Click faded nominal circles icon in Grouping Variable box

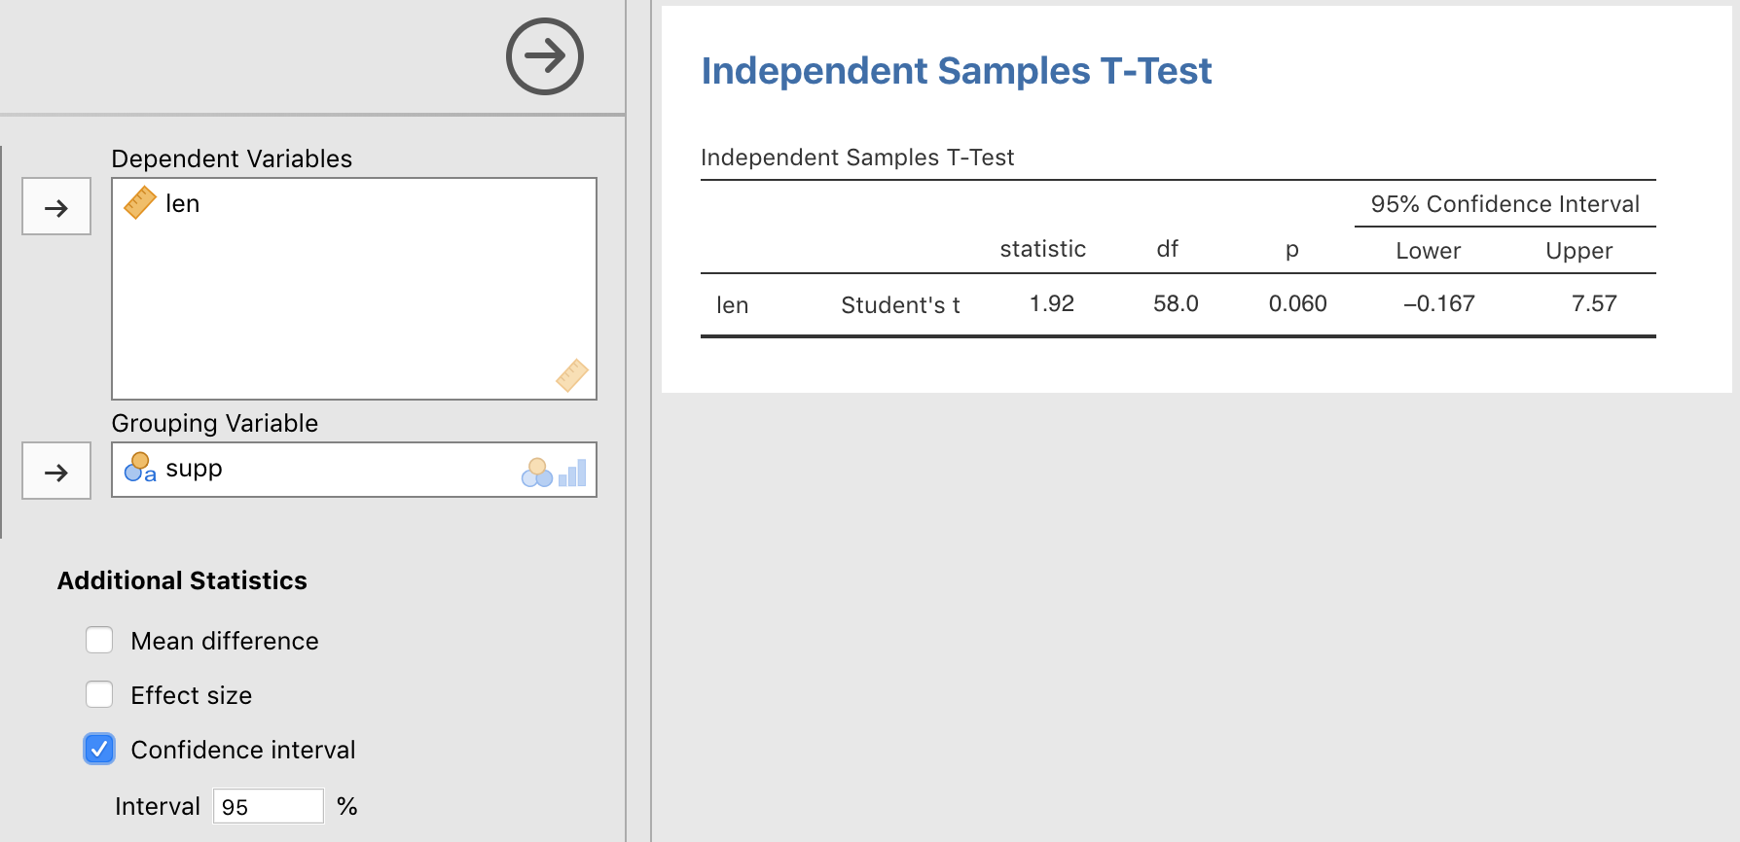[536, 473]
